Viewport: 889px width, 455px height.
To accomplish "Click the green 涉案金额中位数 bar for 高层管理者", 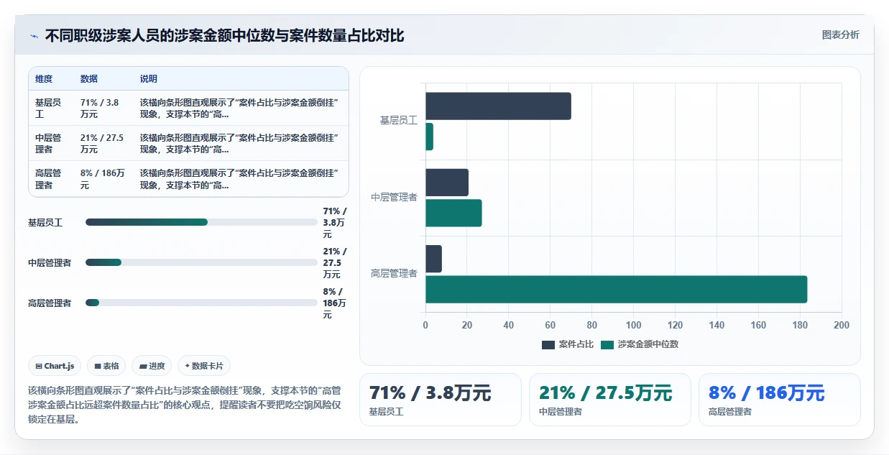I will click(616, 290).
